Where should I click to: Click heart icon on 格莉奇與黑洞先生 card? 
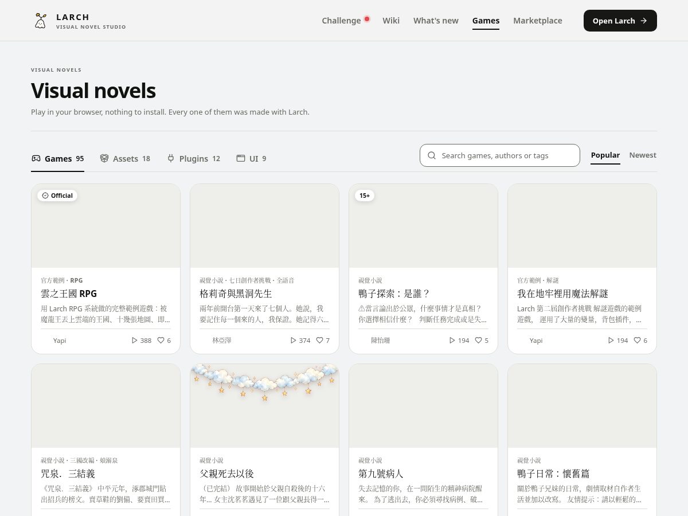click(319, 341)
